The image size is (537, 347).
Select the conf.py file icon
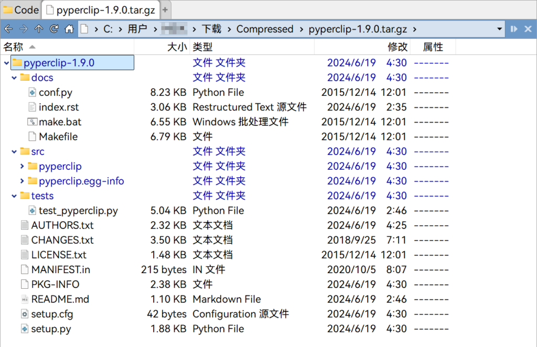32,92
